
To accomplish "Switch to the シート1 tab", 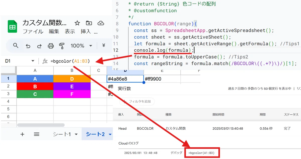I will [x=62, y=134].
